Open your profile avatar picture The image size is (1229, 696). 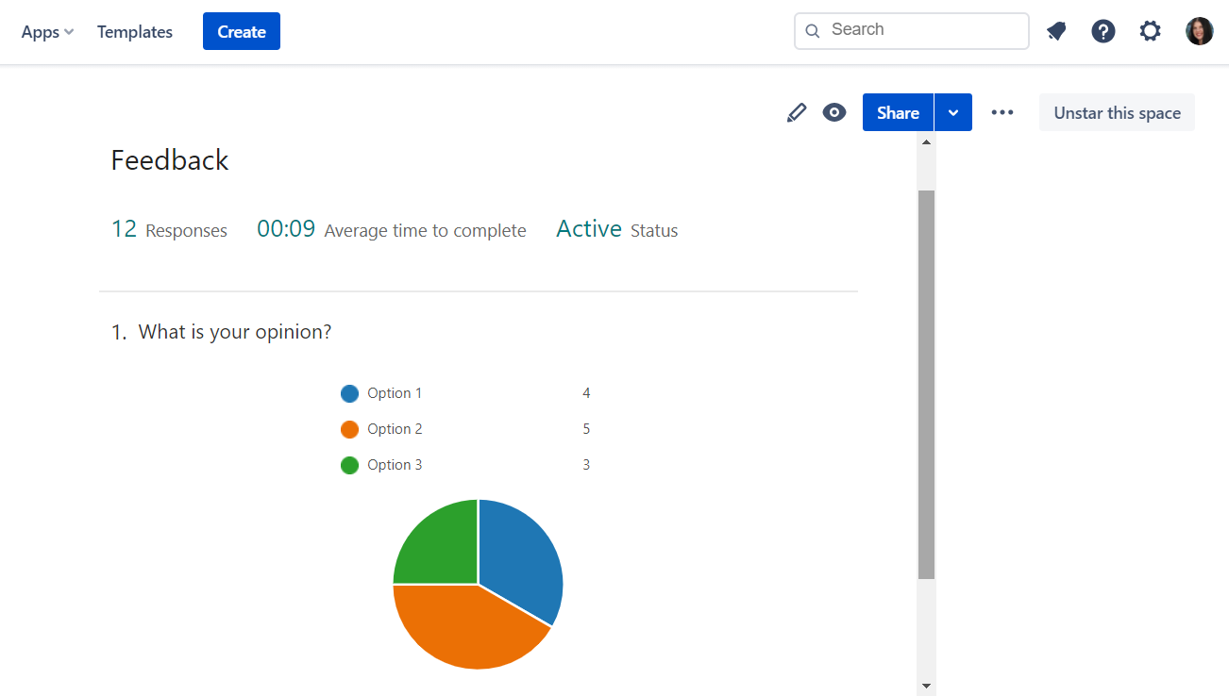tap(1199, 31)
